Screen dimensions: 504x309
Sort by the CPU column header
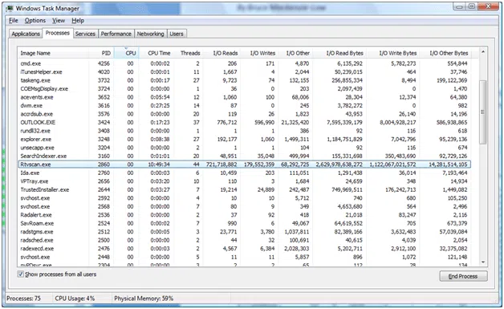pos(127,53)
